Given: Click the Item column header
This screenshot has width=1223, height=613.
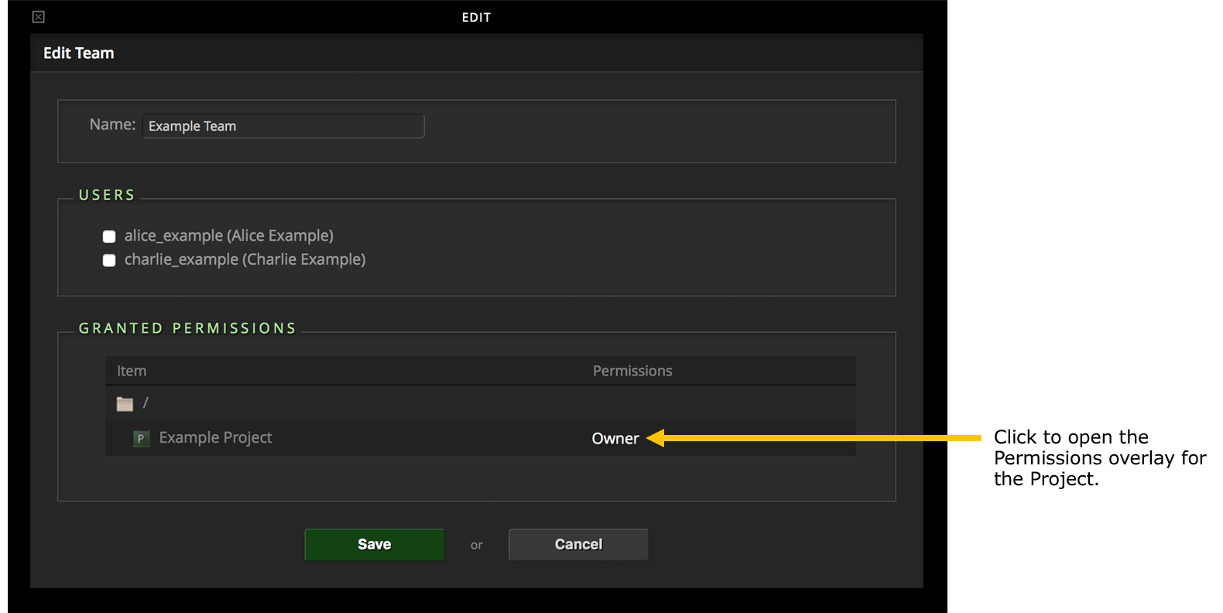Looking at the screenshot, I should (x=132, y=372).
